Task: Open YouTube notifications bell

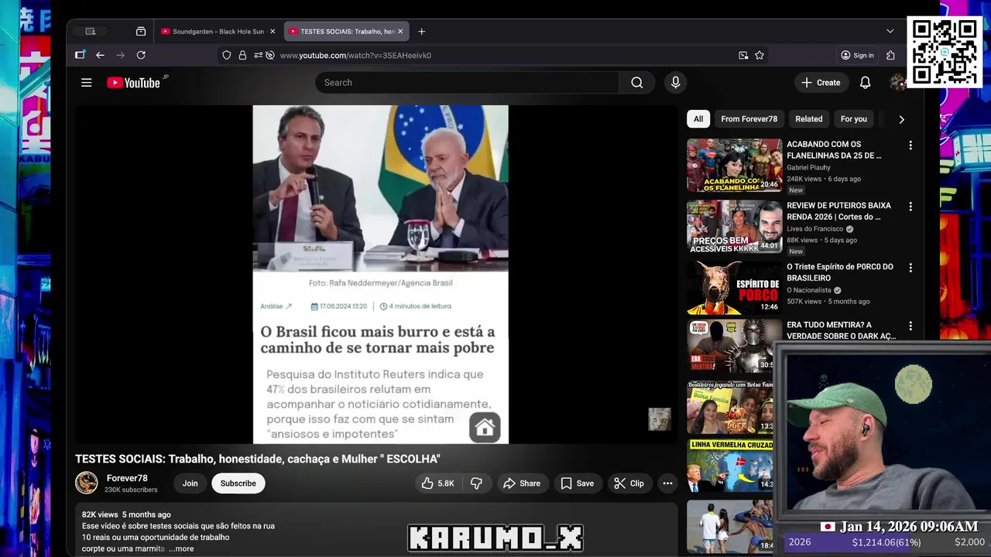Action: coord(866,83)
